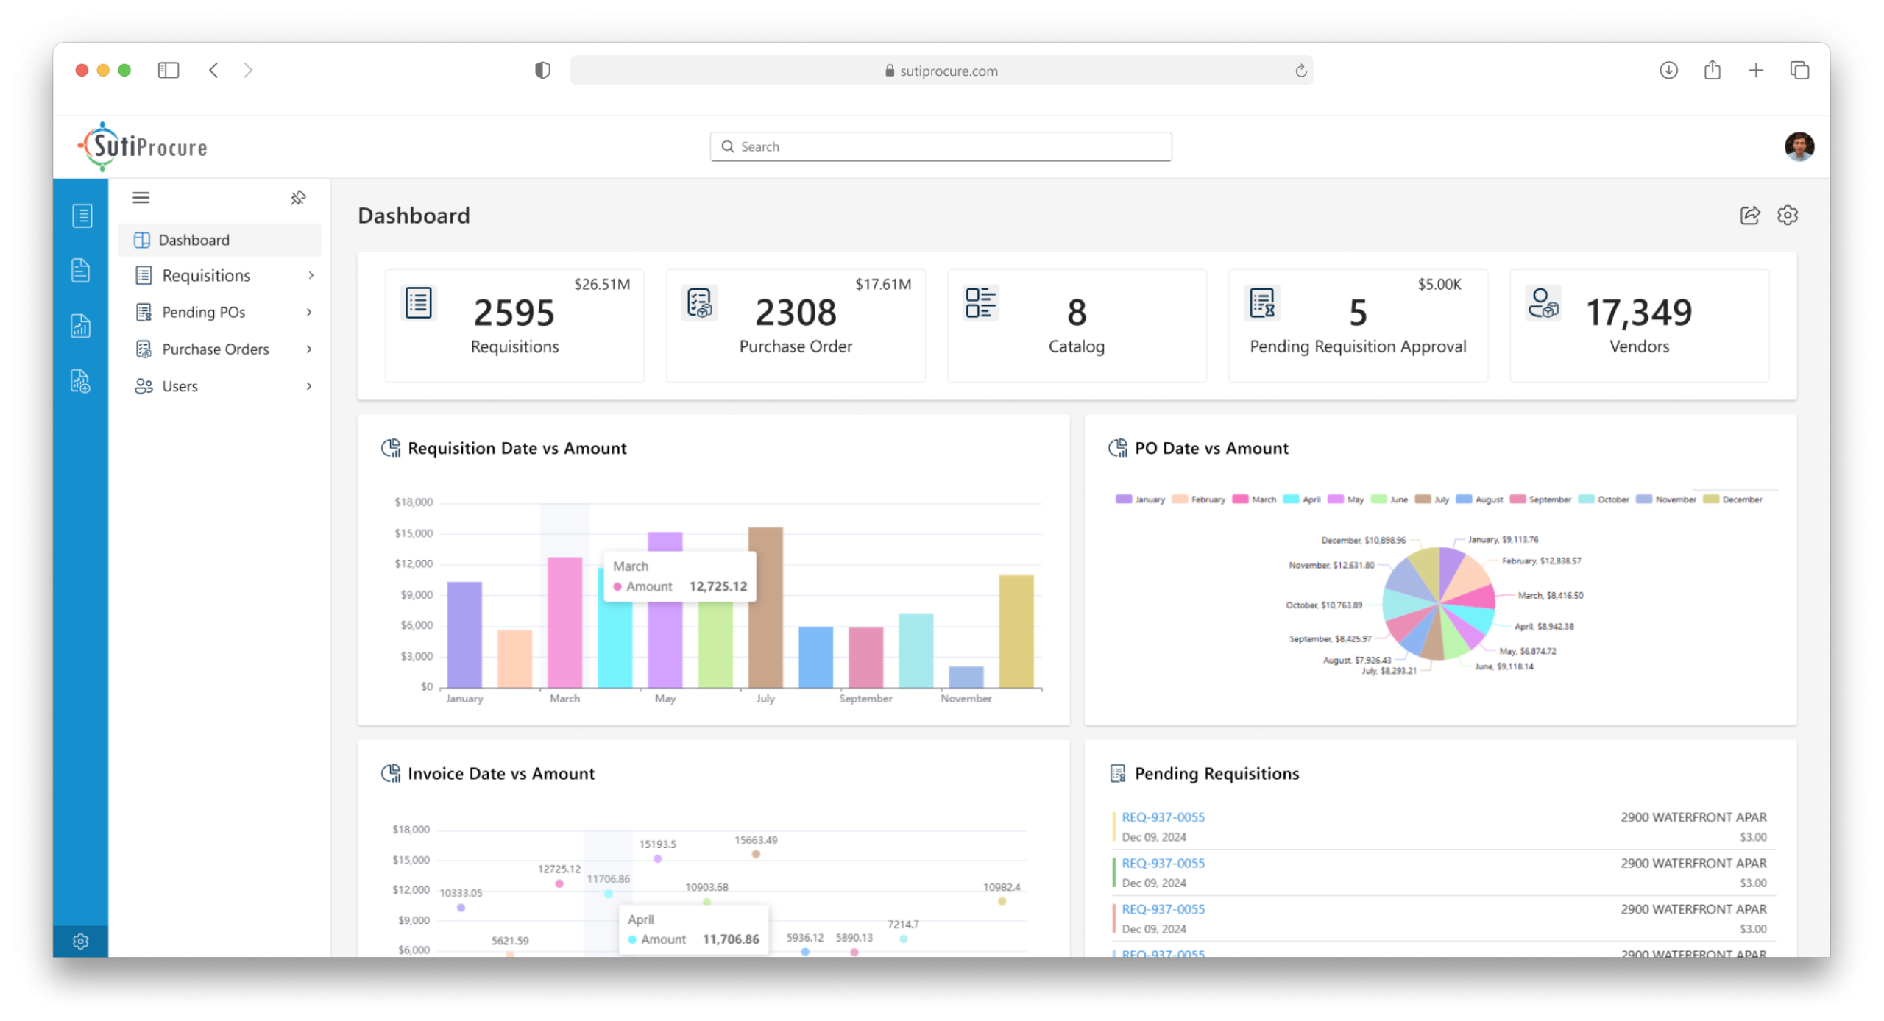Click the share dashboard icon

1749,216
